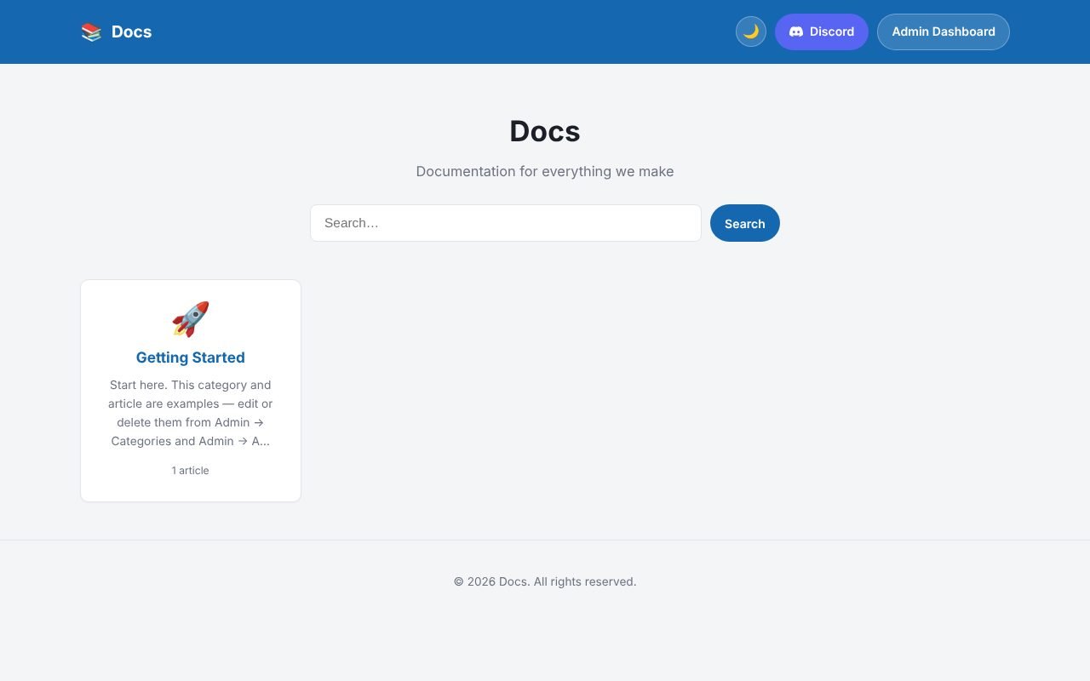The image size is (1090, 681).
Task: Click the Getting Started description text
Action: 191,413
